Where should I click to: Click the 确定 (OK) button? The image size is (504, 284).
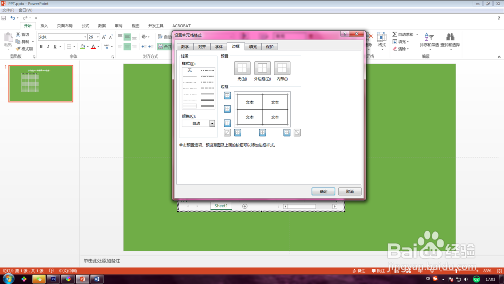click(x=324, y=191)
